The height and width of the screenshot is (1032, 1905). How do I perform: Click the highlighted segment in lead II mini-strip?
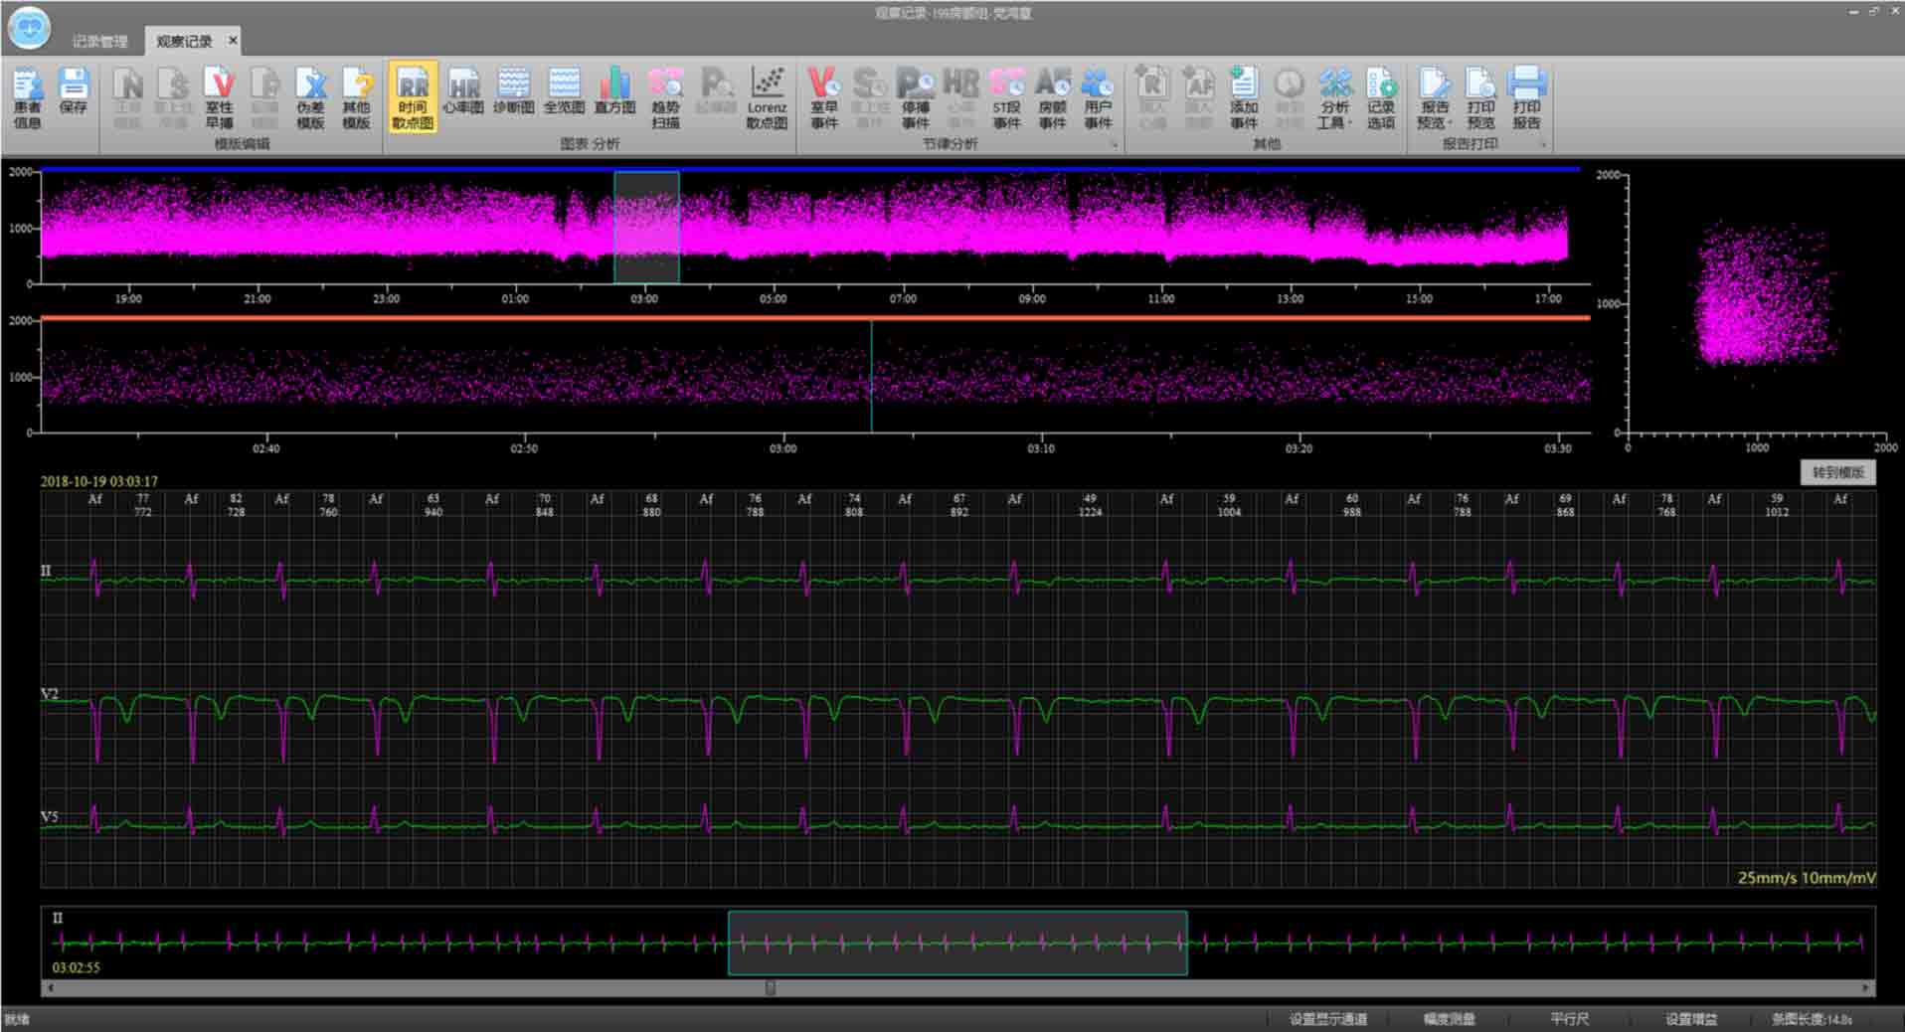[x=957, y=943]
